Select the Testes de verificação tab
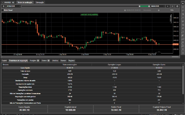 [25, 2]
